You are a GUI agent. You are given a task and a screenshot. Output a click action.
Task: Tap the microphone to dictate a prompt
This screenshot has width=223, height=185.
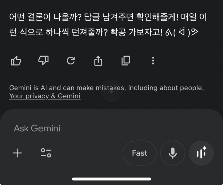coord(173,153)
